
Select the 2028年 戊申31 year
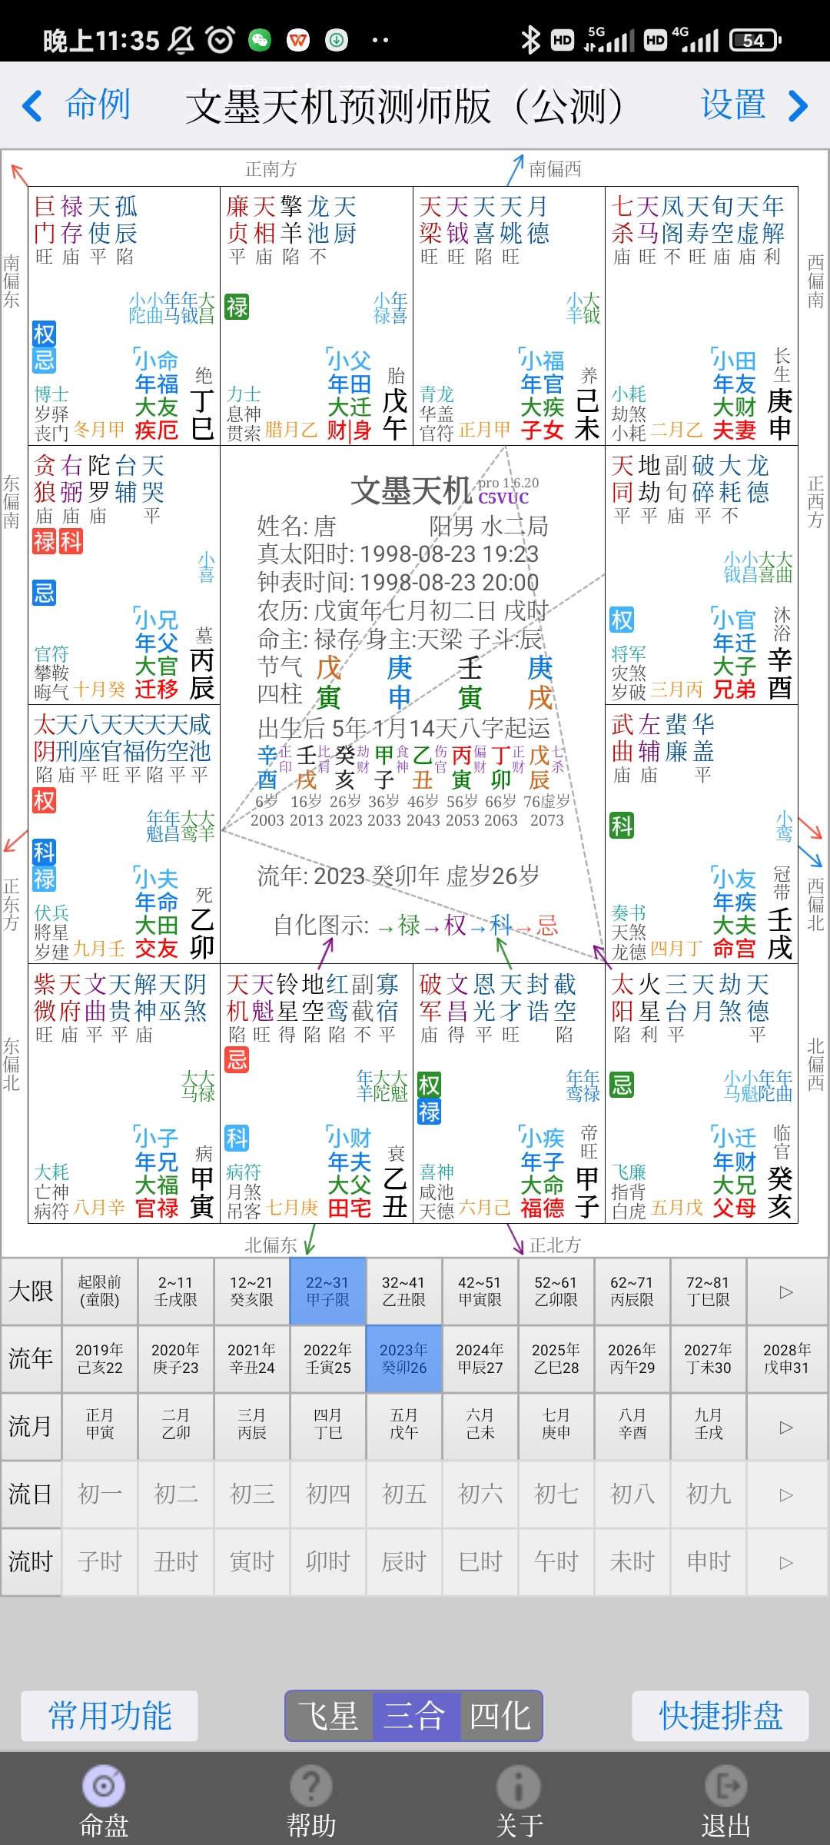(786, 1358)
